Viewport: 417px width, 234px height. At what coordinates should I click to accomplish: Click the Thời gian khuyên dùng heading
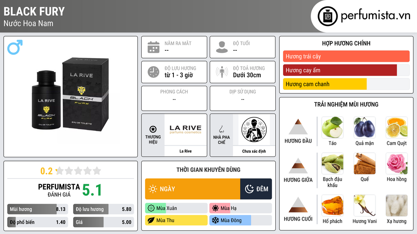click(208, 169)
